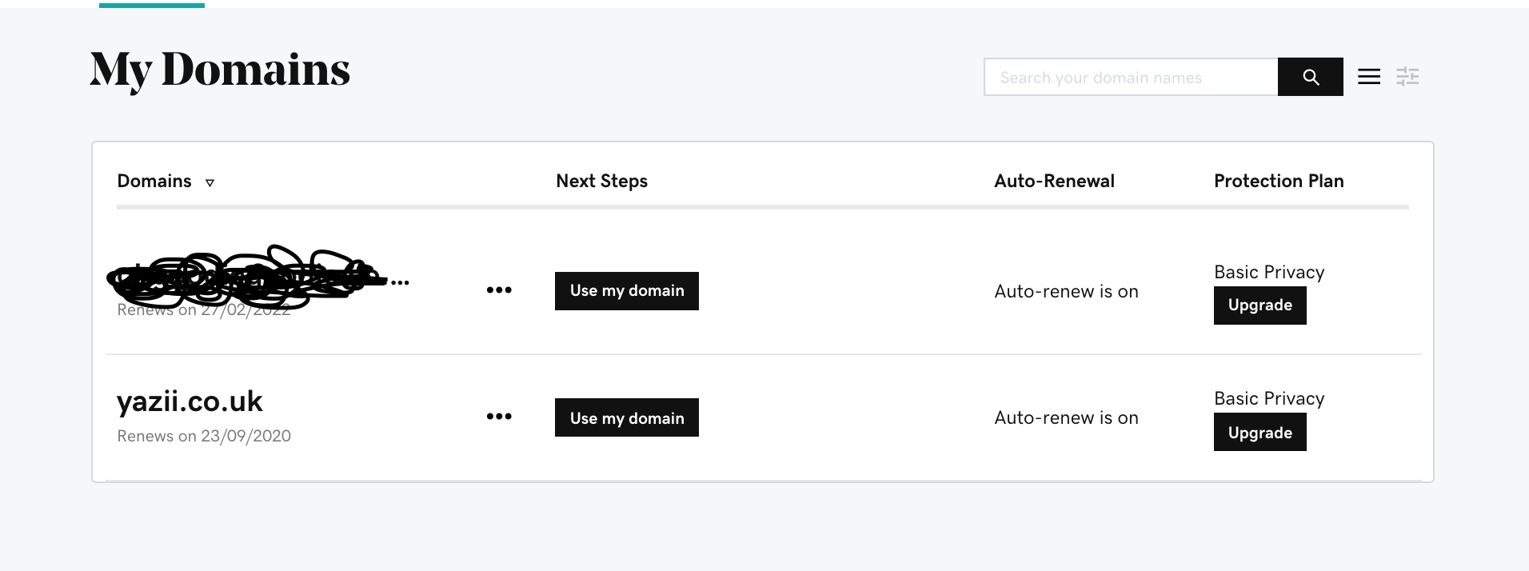Click 'Auto-renew is on' for the redacted domain
The image size is (1529, 571).
1066,291
